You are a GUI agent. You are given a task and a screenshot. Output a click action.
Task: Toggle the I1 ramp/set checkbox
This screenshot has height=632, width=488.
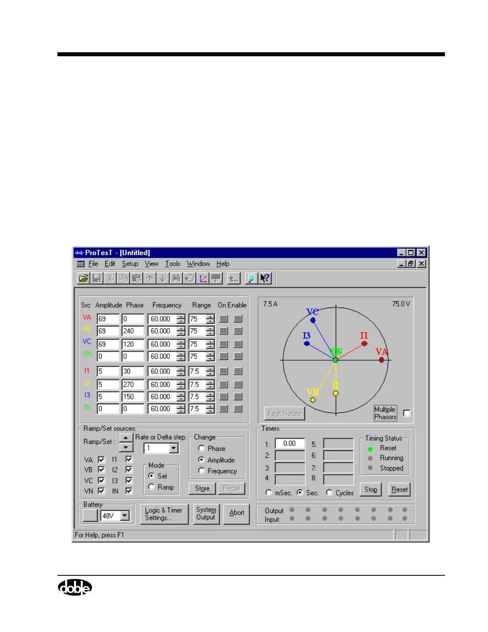[x=129, y=459]
